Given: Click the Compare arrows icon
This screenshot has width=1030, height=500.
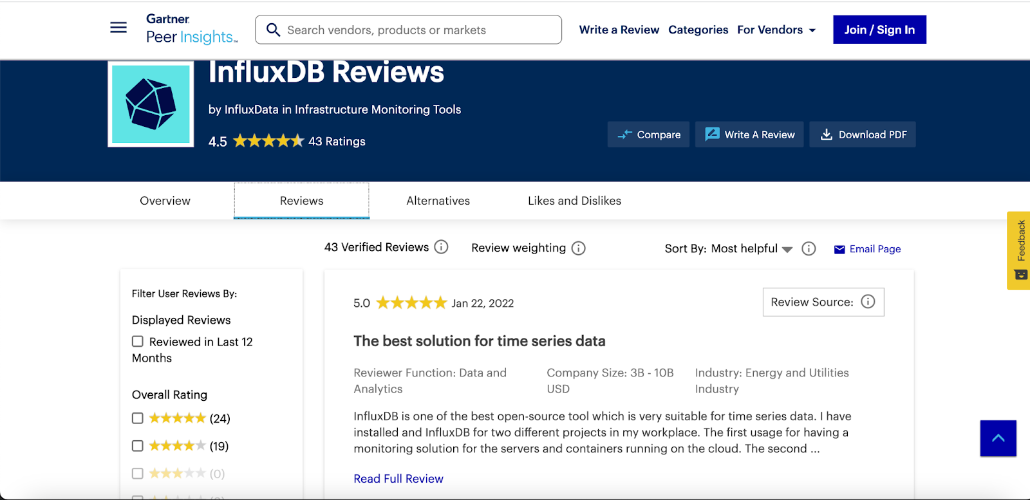Looking at the screenshot, I should click(624, 134).
